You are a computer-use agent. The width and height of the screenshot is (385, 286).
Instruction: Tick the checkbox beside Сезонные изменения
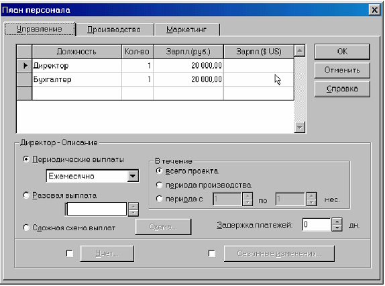(212, 253)
